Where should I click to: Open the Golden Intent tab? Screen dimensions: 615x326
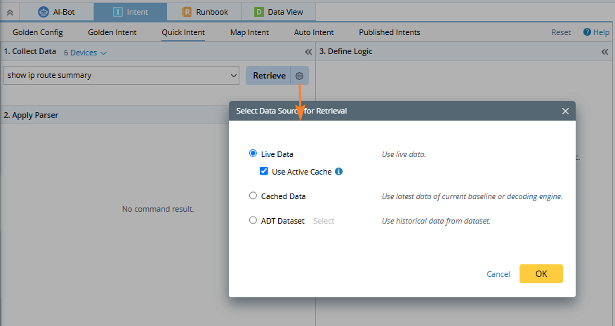coord(112,32)
